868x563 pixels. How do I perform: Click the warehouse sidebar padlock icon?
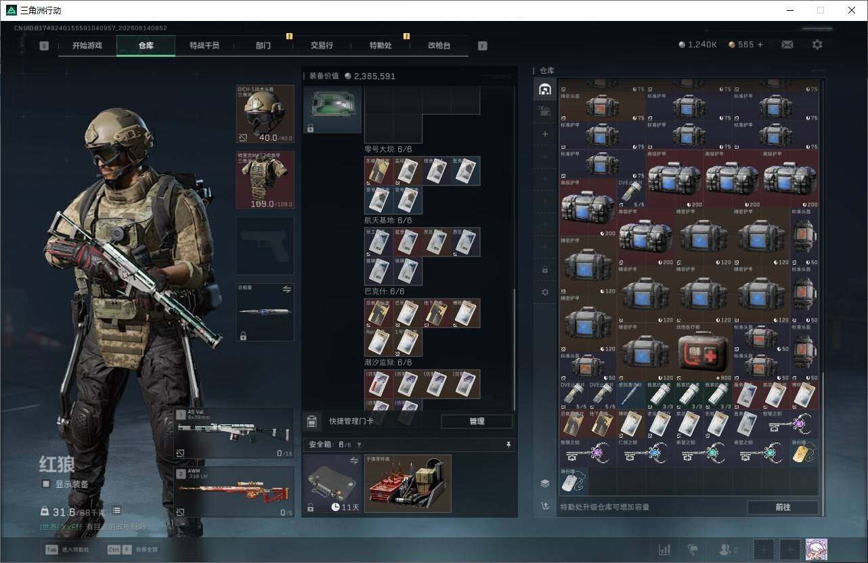coord(544,269)
